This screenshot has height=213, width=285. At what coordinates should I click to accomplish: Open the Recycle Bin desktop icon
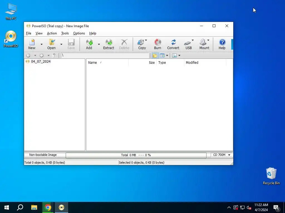[x=271, y=176]
